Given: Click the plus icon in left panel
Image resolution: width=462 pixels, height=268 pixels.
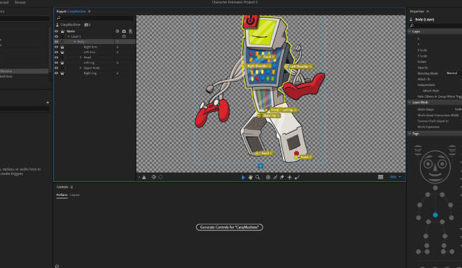Looking at the screenshot, I should 48,103.
